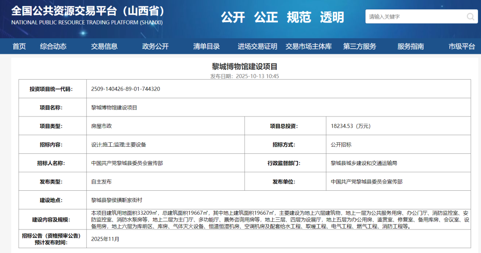Viewport: 481px width, 253px height.
Task: Go to 综合动态 navigation item
Action: coord(53,46)
